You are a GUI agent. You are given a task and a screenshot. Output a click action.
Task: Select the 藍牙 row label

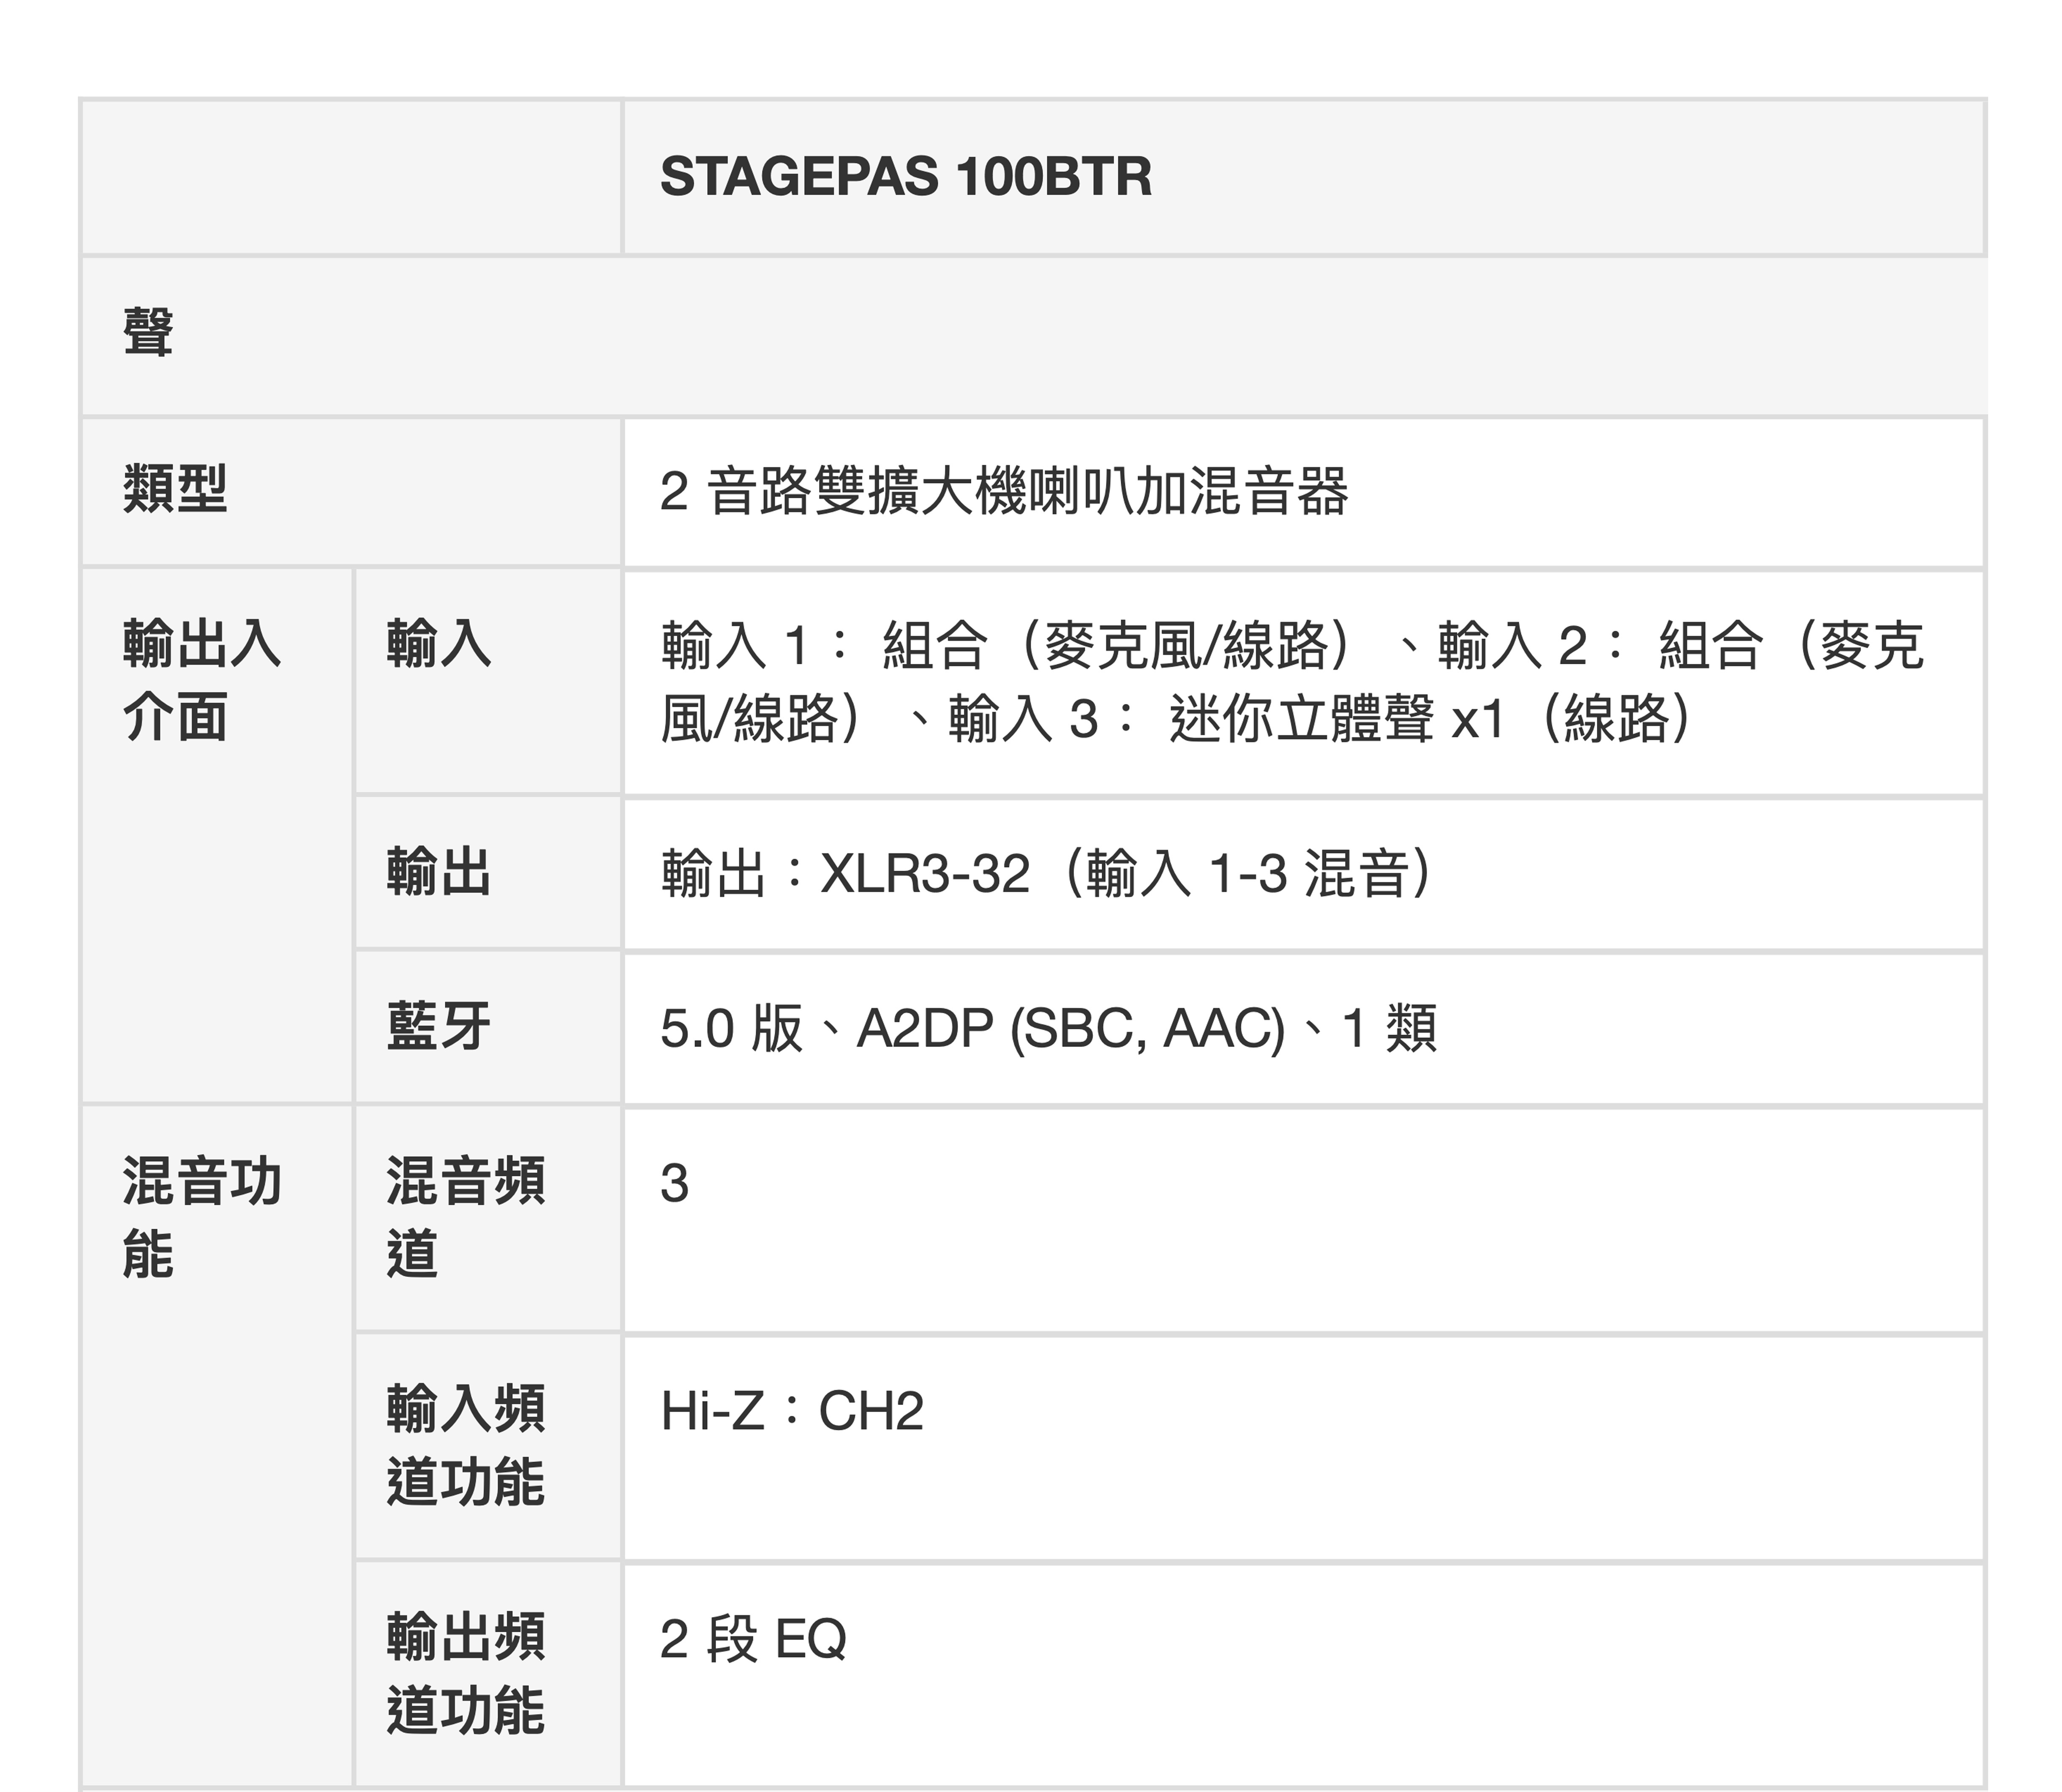(439, 1027)
